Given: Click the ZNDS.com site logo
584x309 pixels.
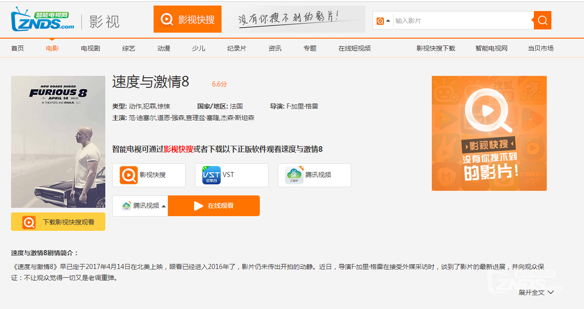Looking at the screenshot, I should [42, 19].
